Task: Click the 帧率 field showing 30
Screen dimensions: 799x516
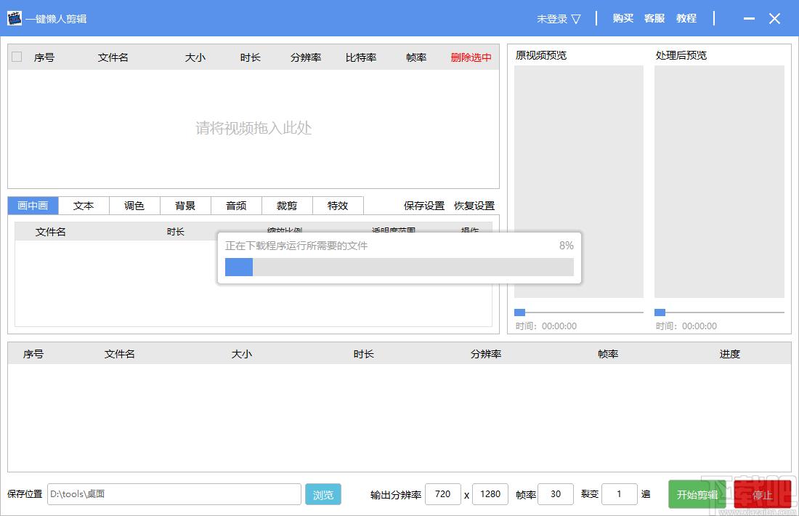Action: (x=556, y=494)
